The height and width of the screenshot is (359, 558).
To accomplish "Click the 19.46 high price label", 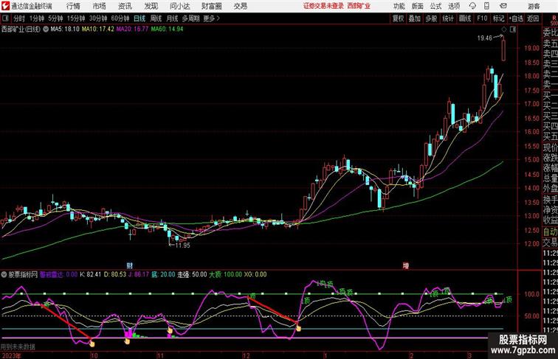I will point(485,38).
